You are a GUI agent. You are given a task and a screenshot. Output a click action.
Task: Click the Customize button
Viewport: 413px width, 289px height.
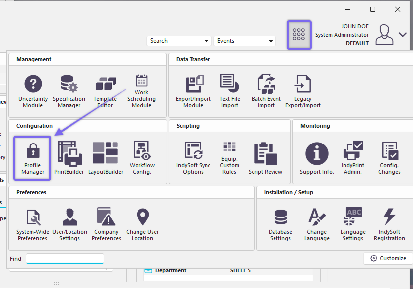(x=388, y=258)
